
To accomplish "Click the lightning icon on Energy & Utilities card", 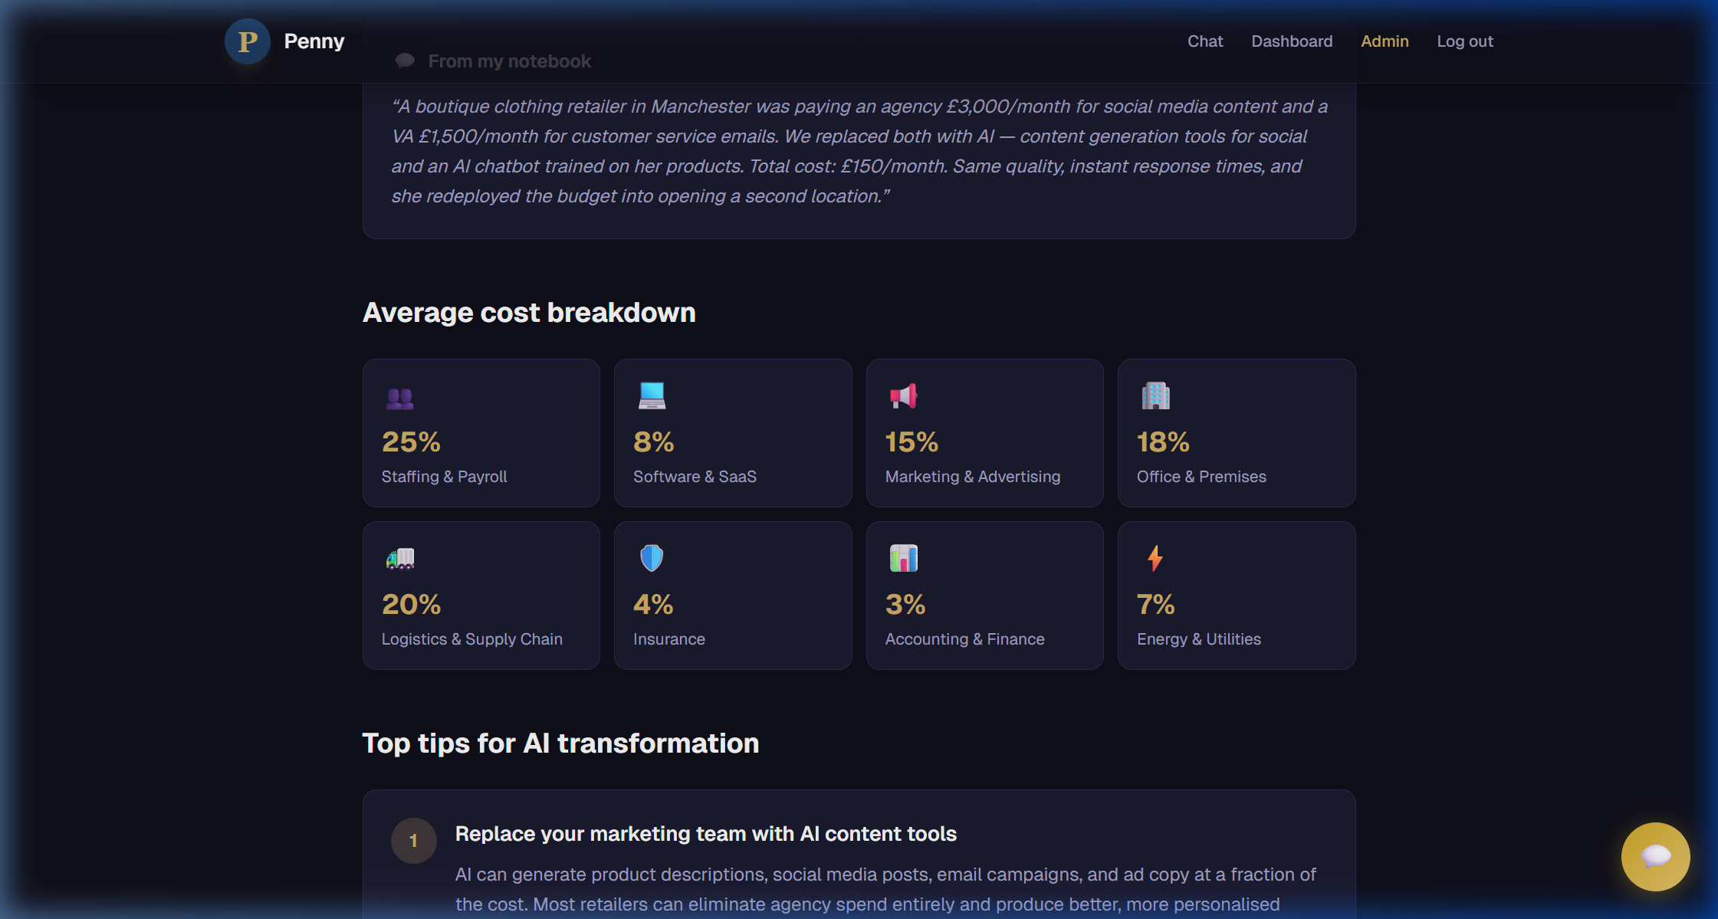I will [x=1155, y=559].
